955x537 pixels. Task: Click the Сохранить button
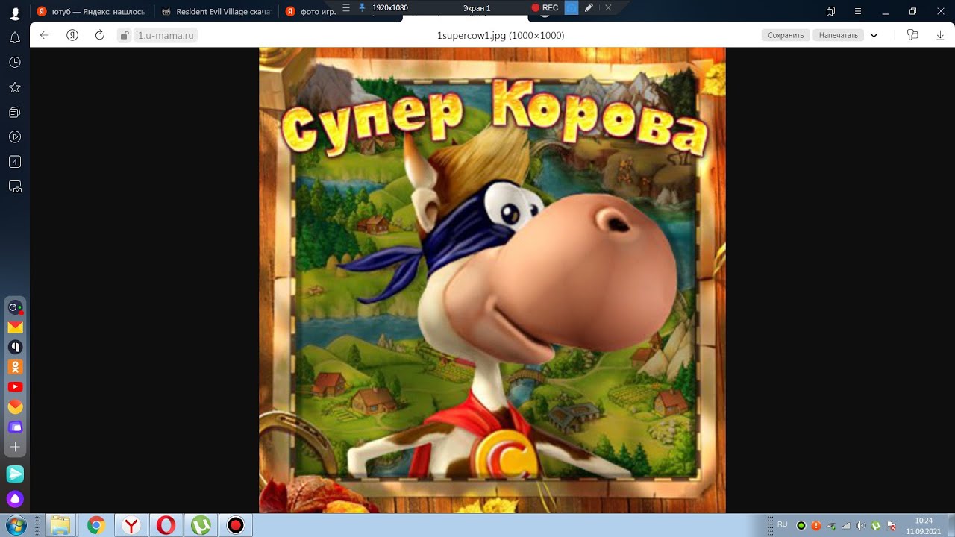coord(786,35)
